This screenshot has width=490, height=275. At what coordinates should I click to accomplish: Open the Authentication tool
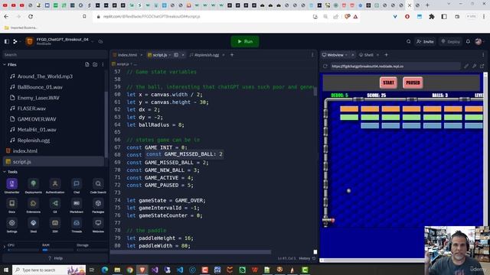55,186
